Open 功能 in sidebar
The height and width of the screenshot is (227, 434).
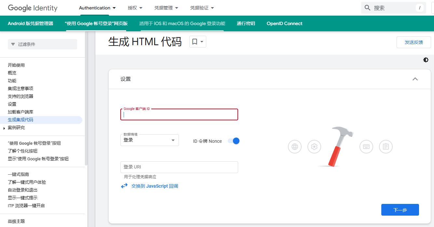point(12,81)
